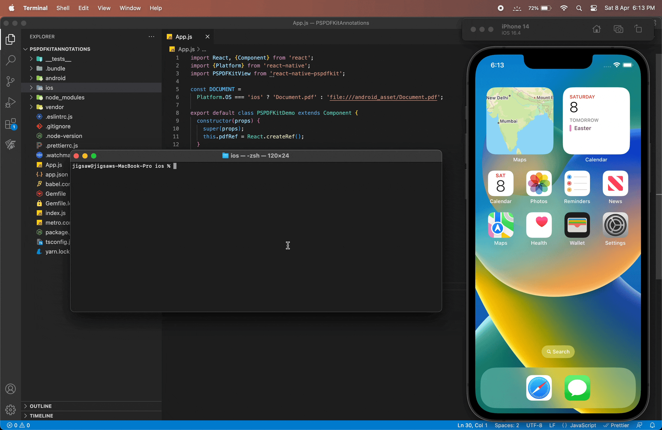This screenshot has height=430, width=662.
Task: Open the Source Control panel
Action: coord(10,81)
